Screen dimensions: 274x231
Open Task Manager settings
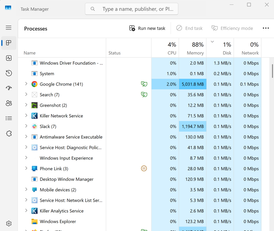click(8, 223)
